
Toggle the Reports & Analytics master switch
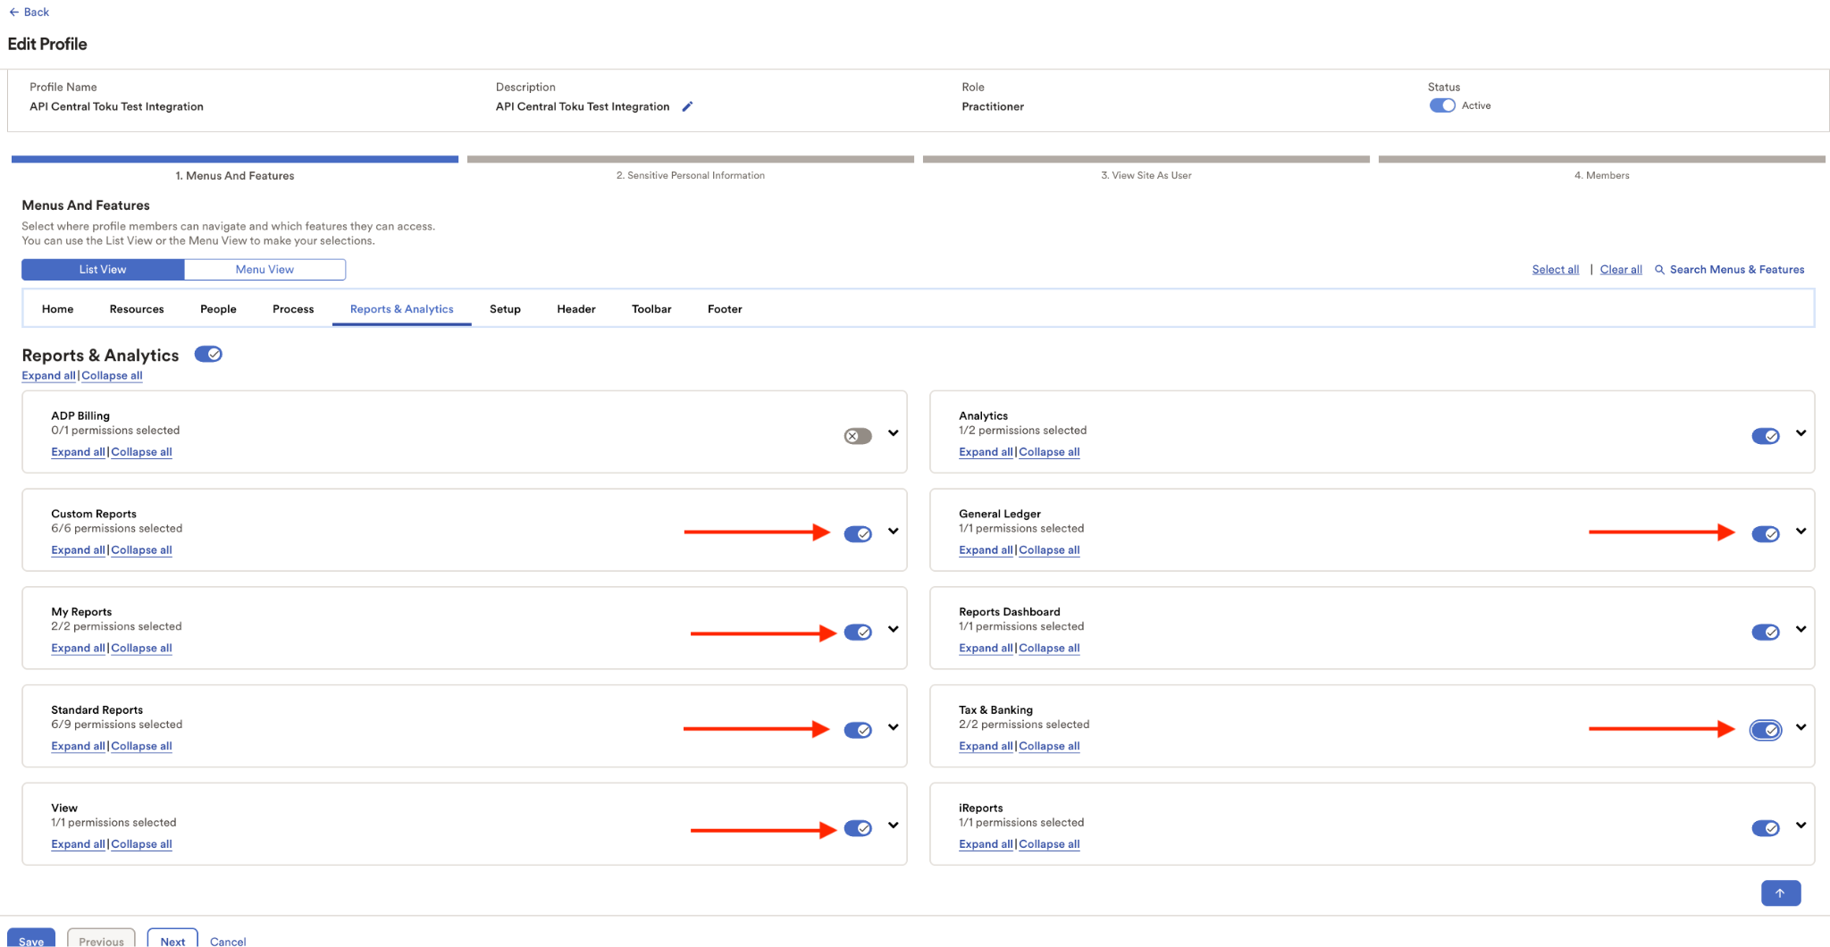(208, 355)
